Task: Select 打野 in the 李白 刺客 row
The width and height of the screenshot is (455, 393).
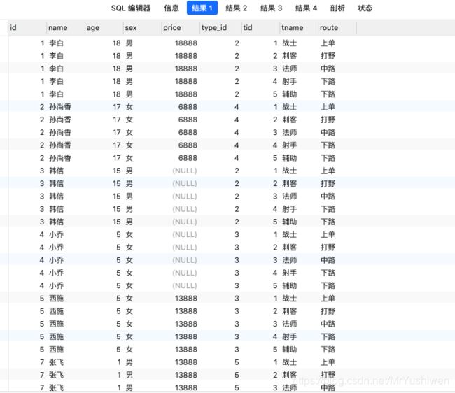Action: click(328, 56)
